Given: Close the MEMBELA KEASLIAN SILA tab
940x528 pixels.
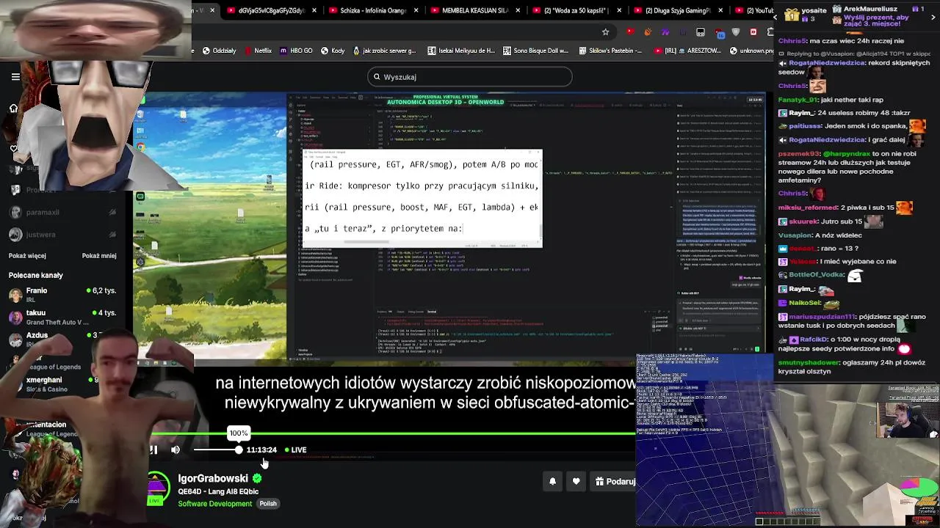Looking at the screenshot, I should click(516, 10).
